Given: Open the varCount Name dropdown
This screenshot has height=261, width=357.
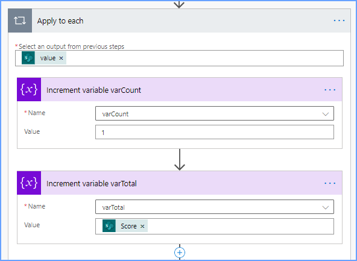Looking at the screenshot, I should point(215,113).
